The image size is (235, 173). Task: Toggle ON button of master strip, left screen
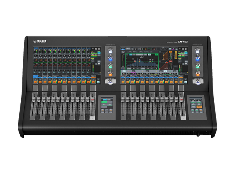[x=93, y=82]
